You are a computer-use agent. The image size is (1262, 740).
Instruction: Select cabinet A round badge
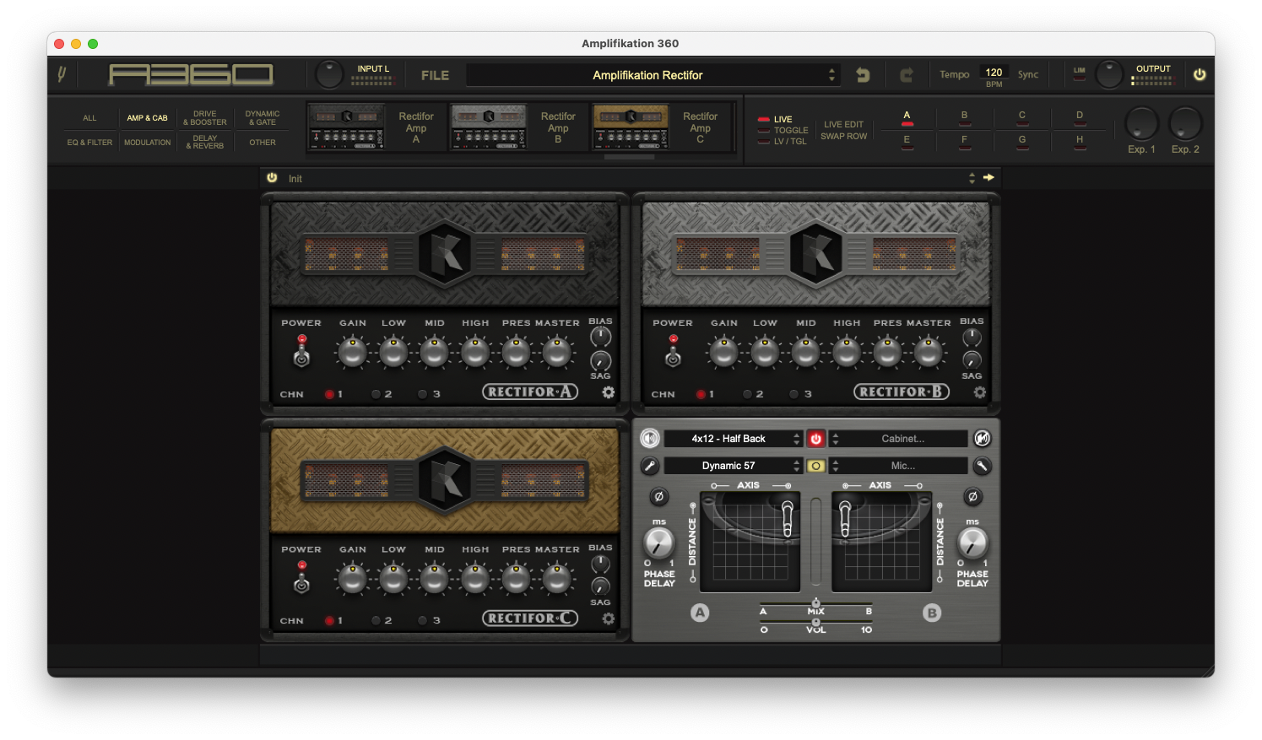(700, 613)
